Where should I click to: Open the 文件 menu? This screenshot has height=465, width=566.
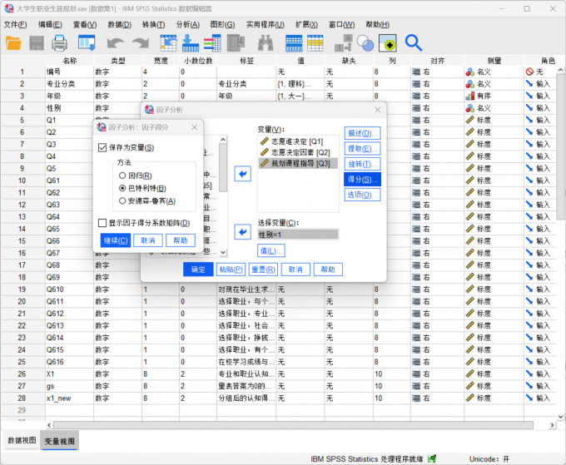[x=15, y=24]
